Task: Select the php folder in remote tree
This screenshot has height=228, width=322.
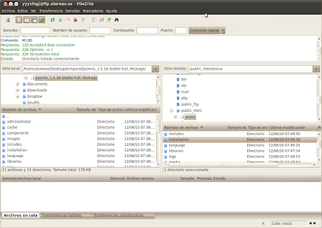Action: tap(184, 98)
